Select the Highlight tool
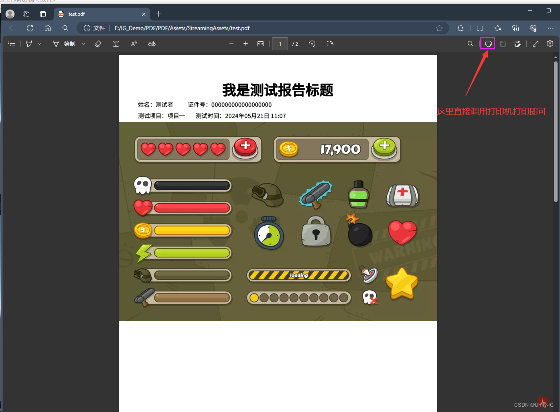 [x=29, y=44]
